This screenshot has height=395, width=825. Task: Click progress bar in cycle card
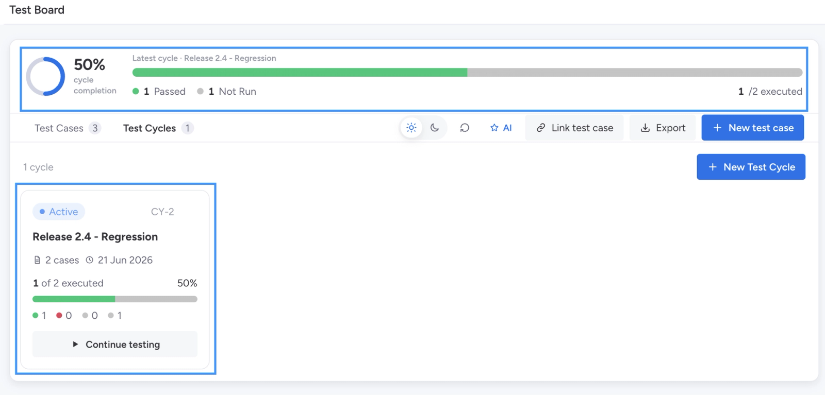tap(115, 299)
